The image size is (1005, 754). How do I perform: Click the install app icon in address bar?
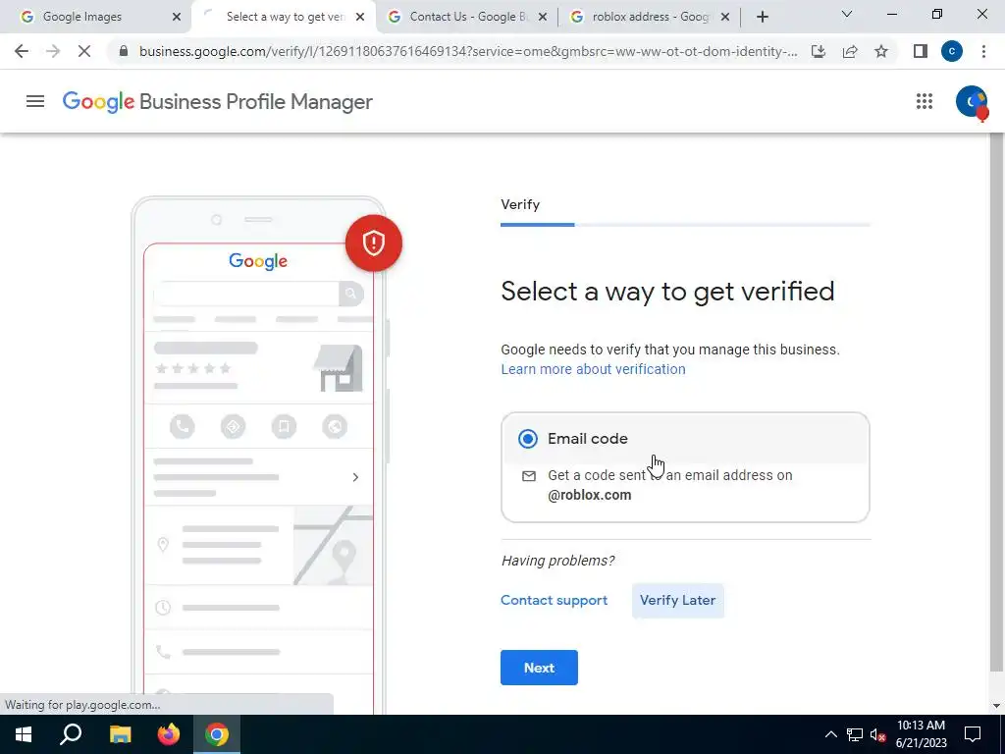click(x=819, y=51)
